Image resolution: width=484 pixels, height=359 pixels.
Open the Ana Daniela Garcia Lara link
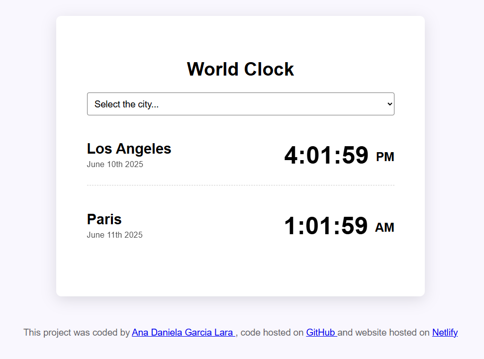point(183,332)
